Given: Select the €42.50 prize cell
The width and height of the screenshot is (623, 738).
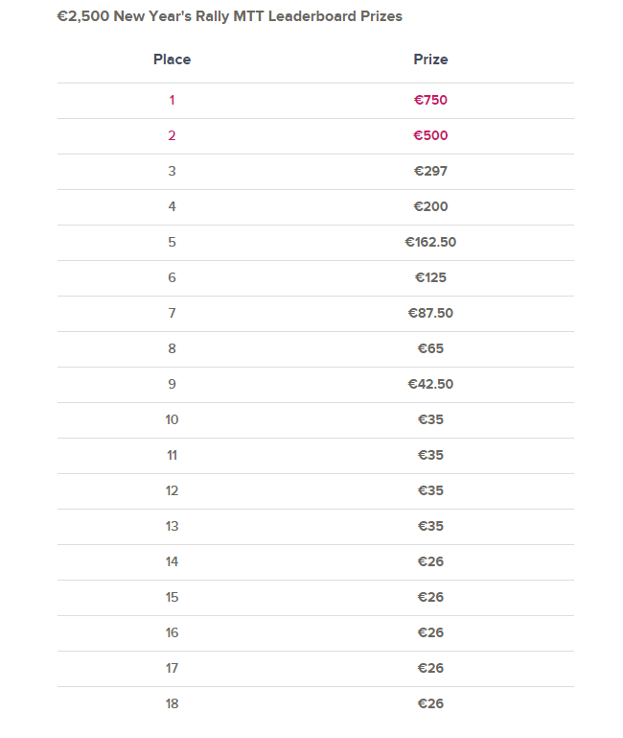Looking at the screenshot, I should click(x=430, y=384).
